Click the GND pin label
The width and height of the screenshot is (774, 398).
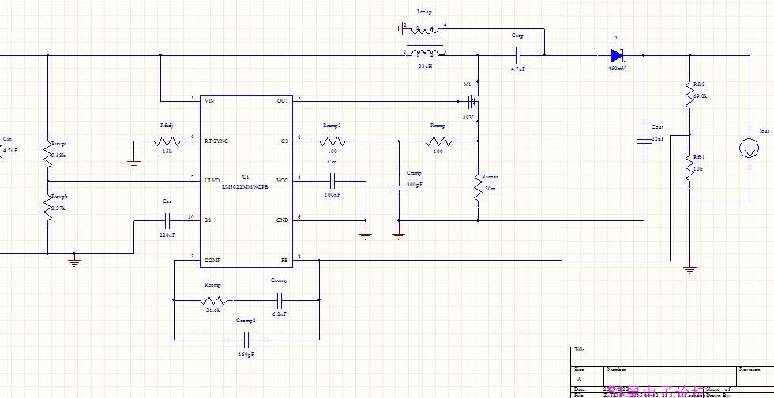click(x=283, y=220)
